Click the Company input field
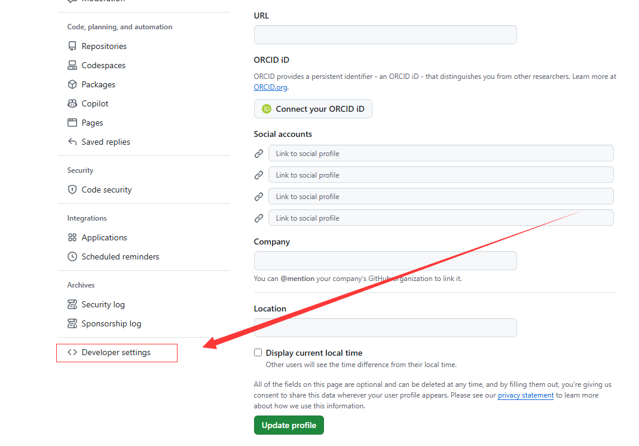 [385, 260]
